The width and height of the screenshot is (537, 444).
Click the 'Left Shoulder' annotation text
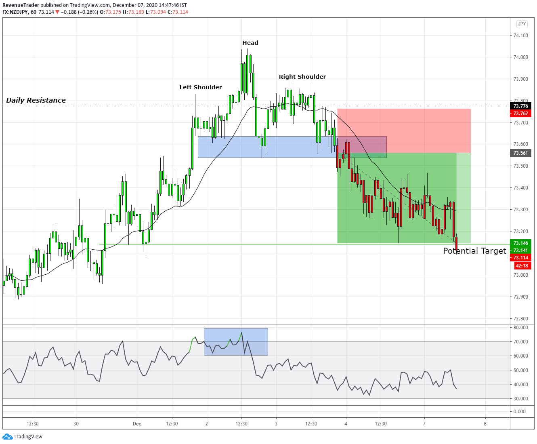tap(201, 87)
